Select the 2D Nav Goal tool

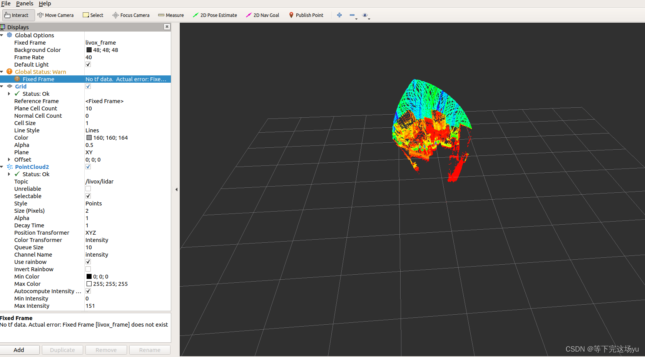(262, 15)
